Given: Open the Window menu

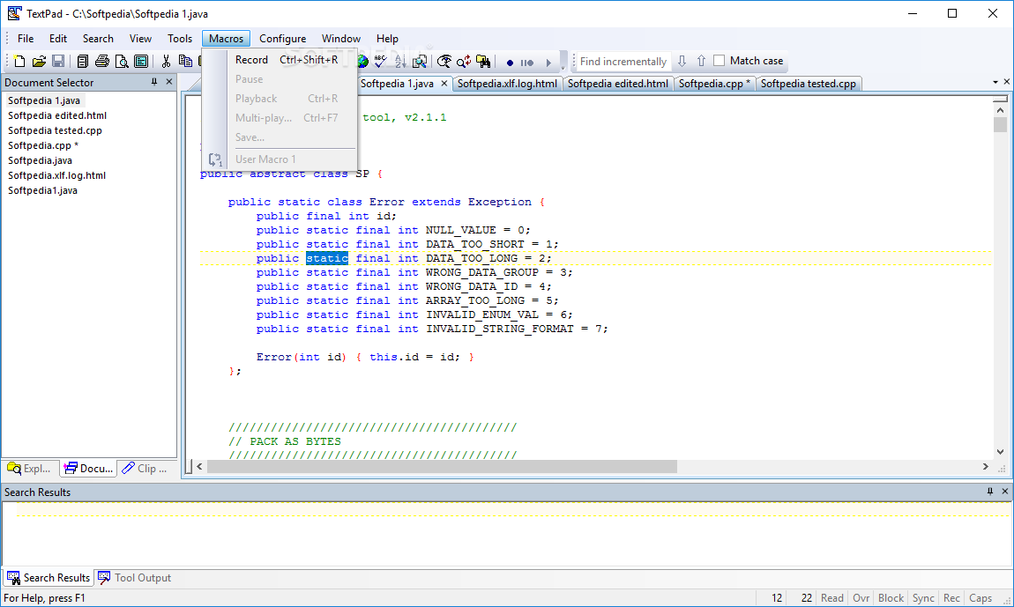Looking at the screenshot, I should click(341, 39).
